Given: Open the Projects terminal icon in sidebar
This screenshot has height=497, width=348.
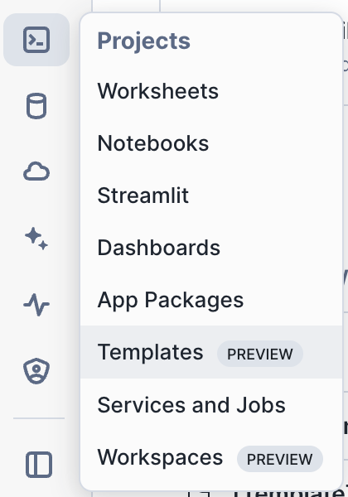Looking at the screenshot, I should [x=36, y=40].
